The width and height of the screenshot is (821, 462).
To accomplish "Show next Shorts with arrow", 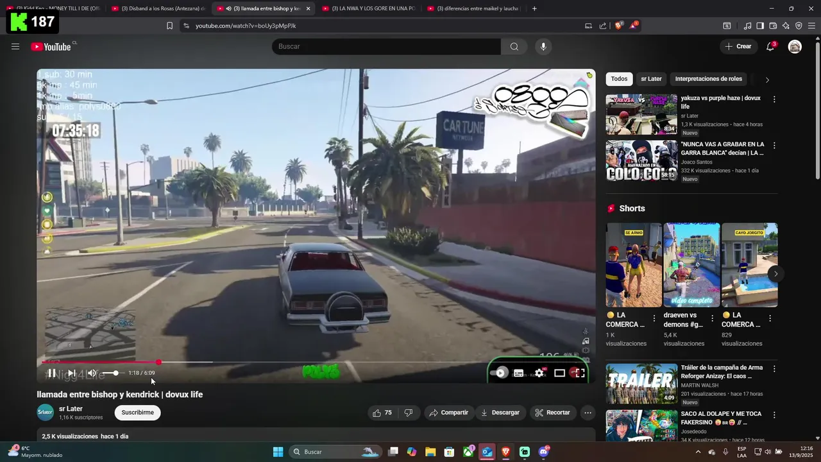I will 775,274.
